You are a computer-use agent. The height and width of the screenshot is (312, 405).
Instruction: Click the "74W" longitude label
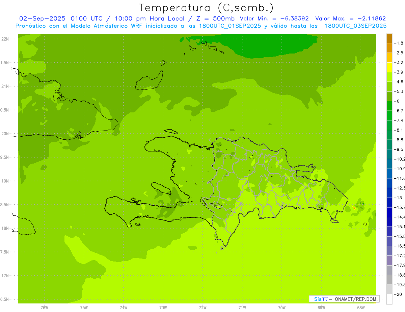pyautogui.click(x=124, y=308)
